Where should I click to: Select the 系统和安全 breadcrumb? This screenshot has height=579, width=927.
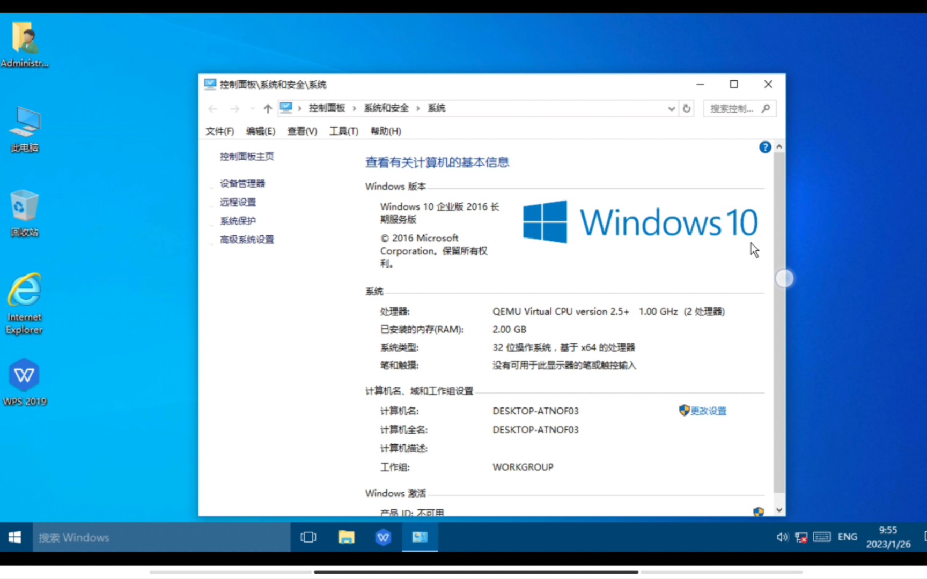[386, 108]
